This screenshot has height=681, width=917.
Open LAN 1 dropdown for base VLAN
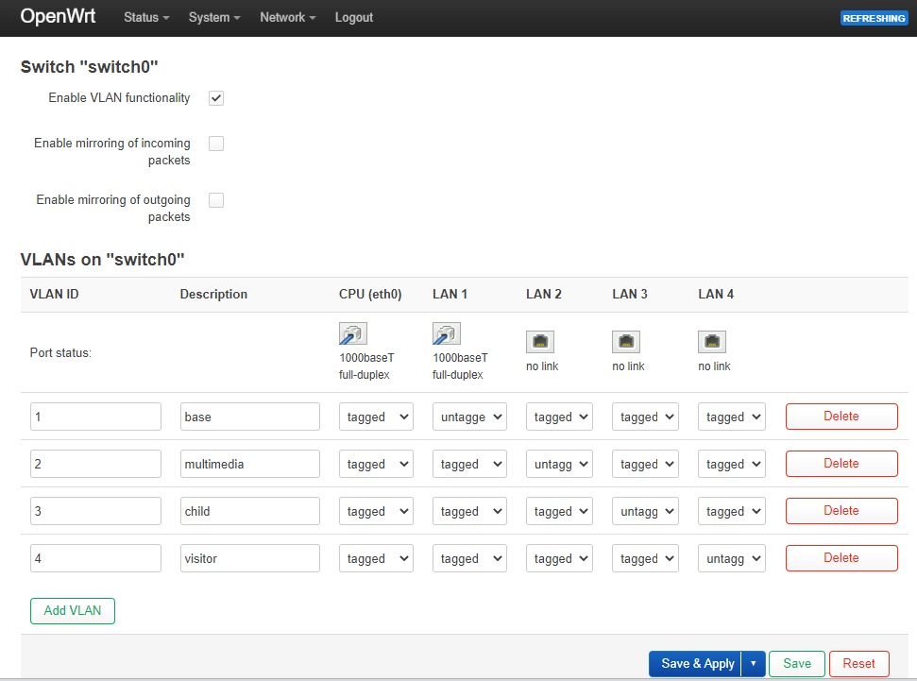coord(469,417)
